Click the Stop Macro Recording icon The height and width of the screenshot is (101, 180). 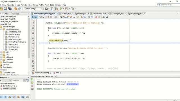pos(99,17)
